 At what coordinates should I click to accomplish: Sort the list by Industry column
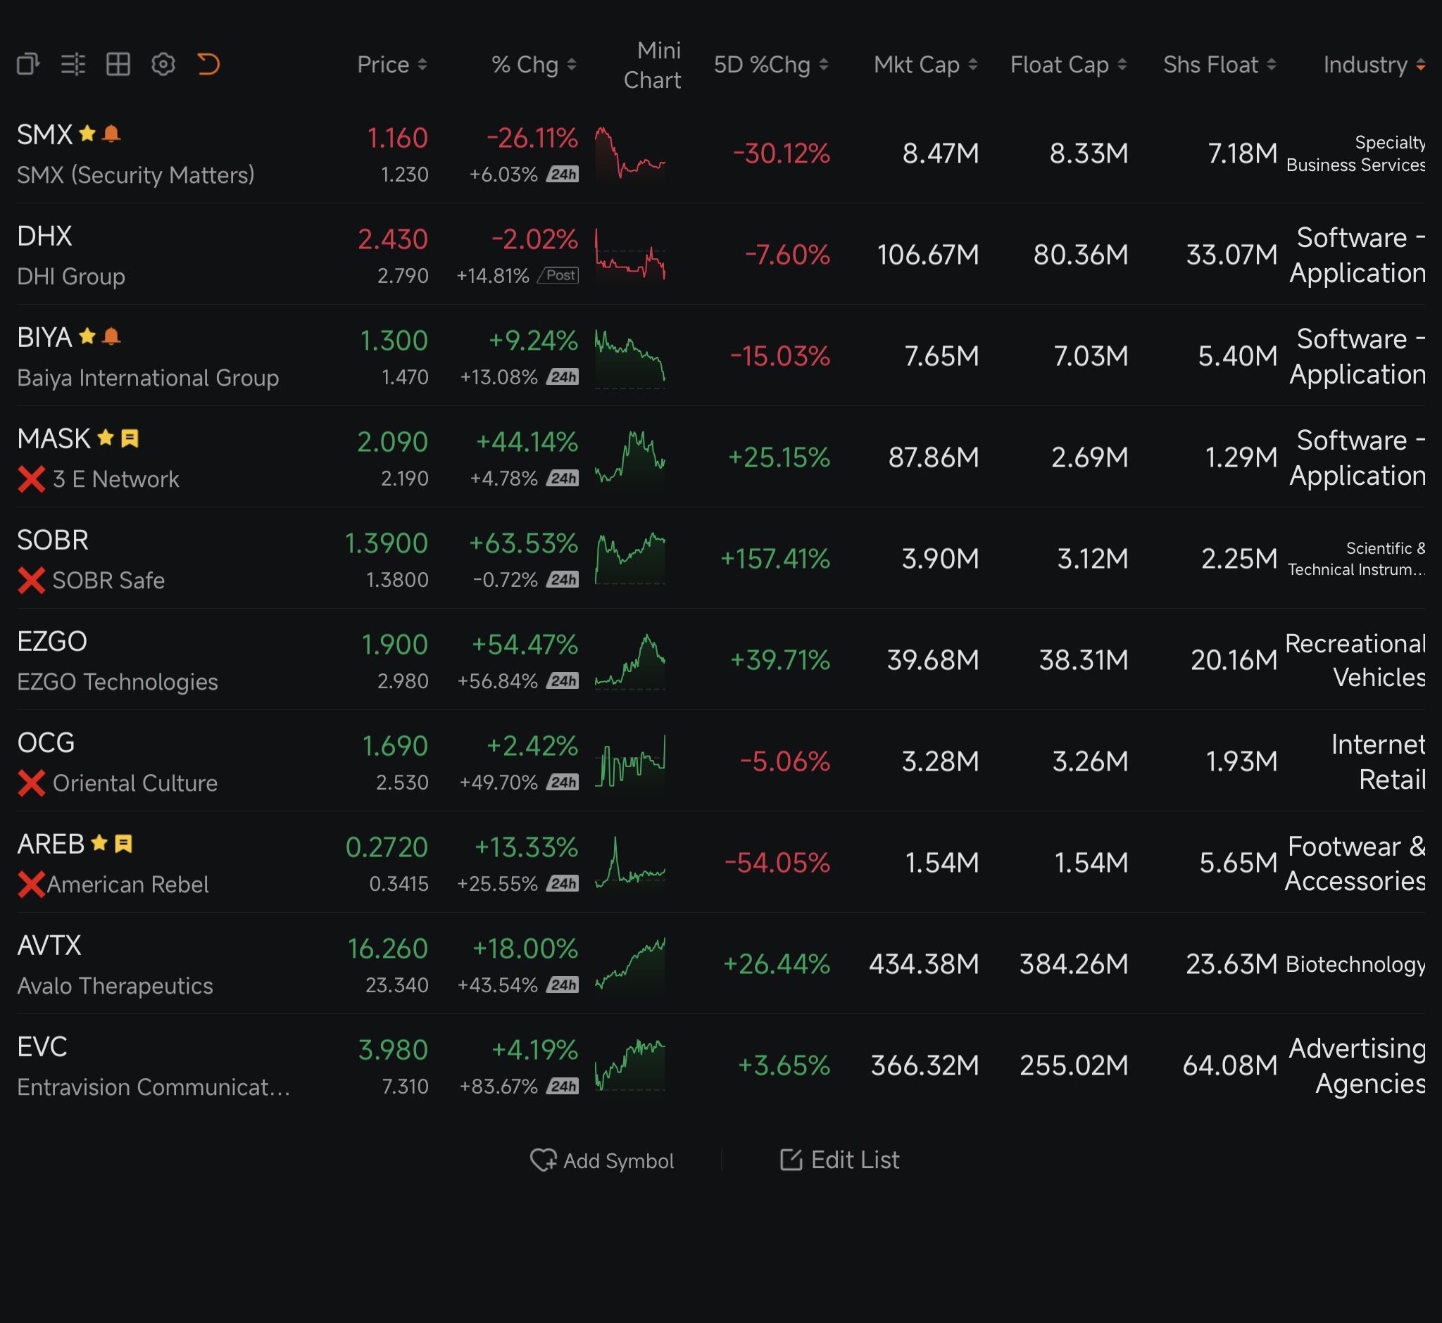point(1374,65)
